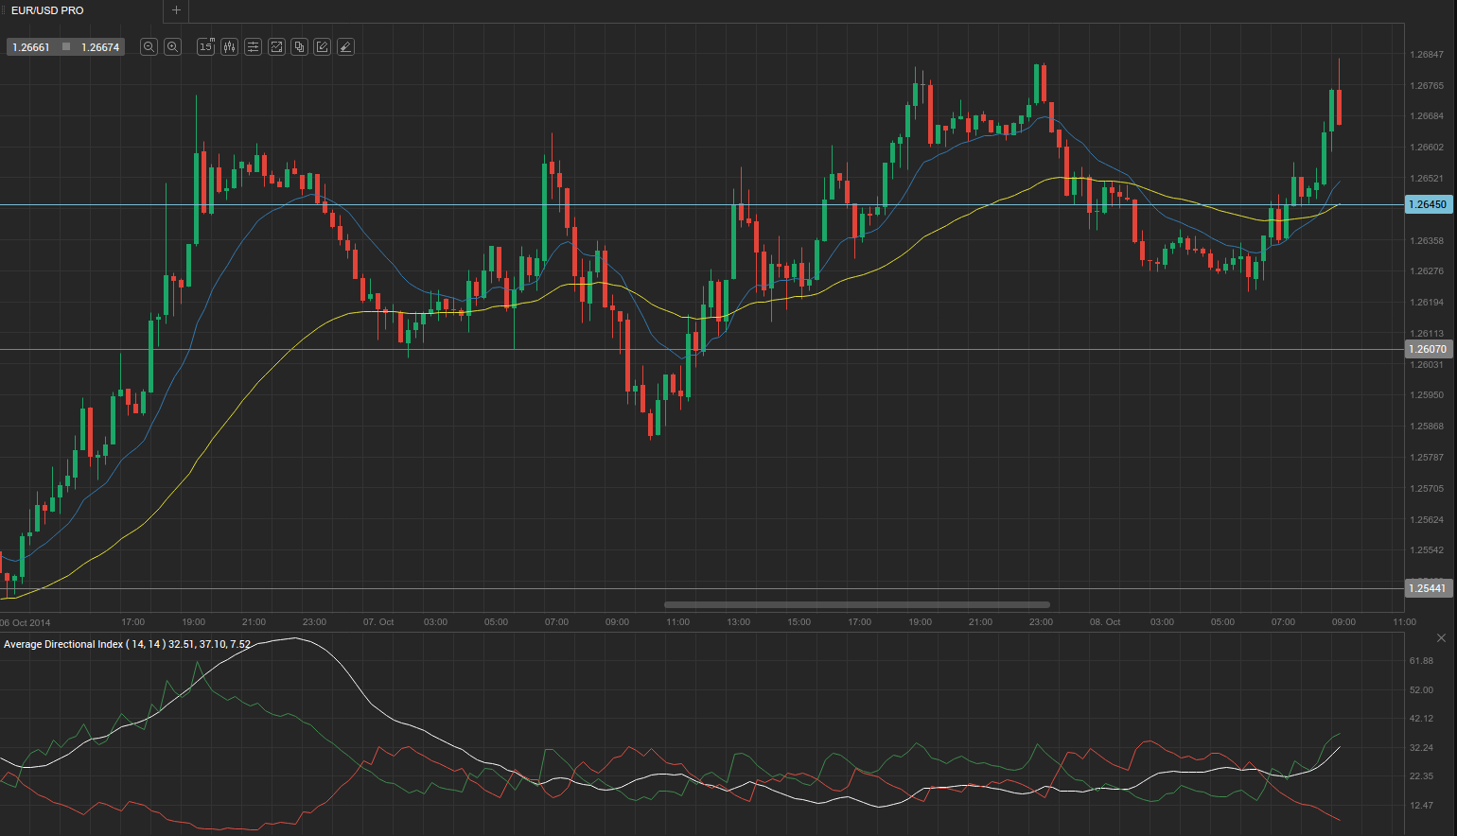
Task: Select the 1.25441 price level label
Action: click(1428, 588)
